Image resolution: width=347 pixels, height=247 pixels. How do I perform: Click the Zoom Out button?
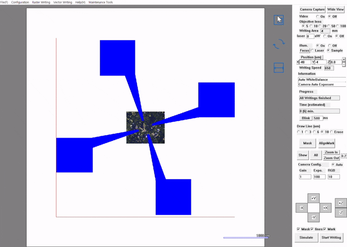tap(331, 158)
